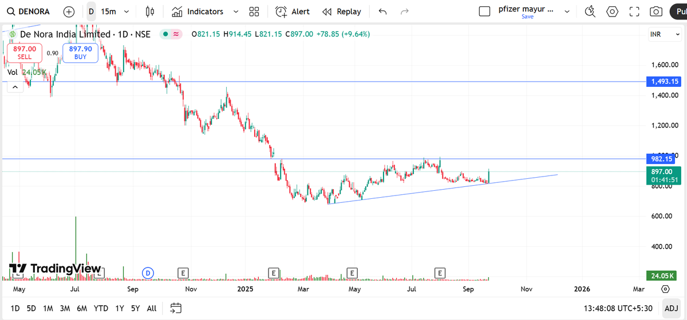Expand the favorite indicators dropdown arrow
687x320 pixels.
(236, 11)
